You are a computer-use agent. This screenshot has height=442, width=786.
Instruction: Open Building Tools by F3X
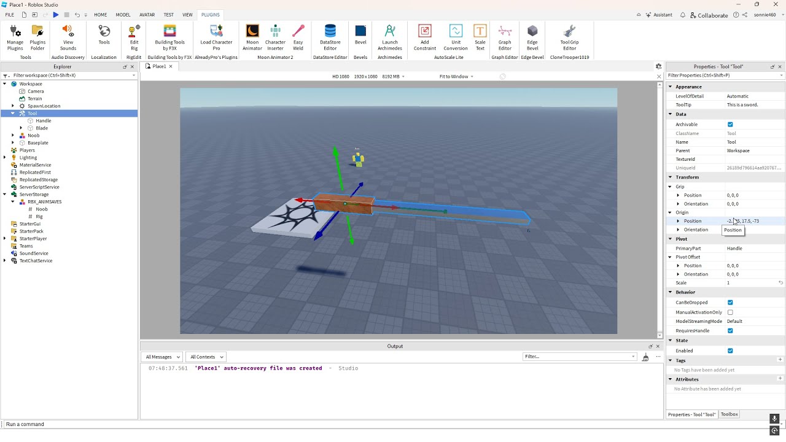tap(170, 38)
